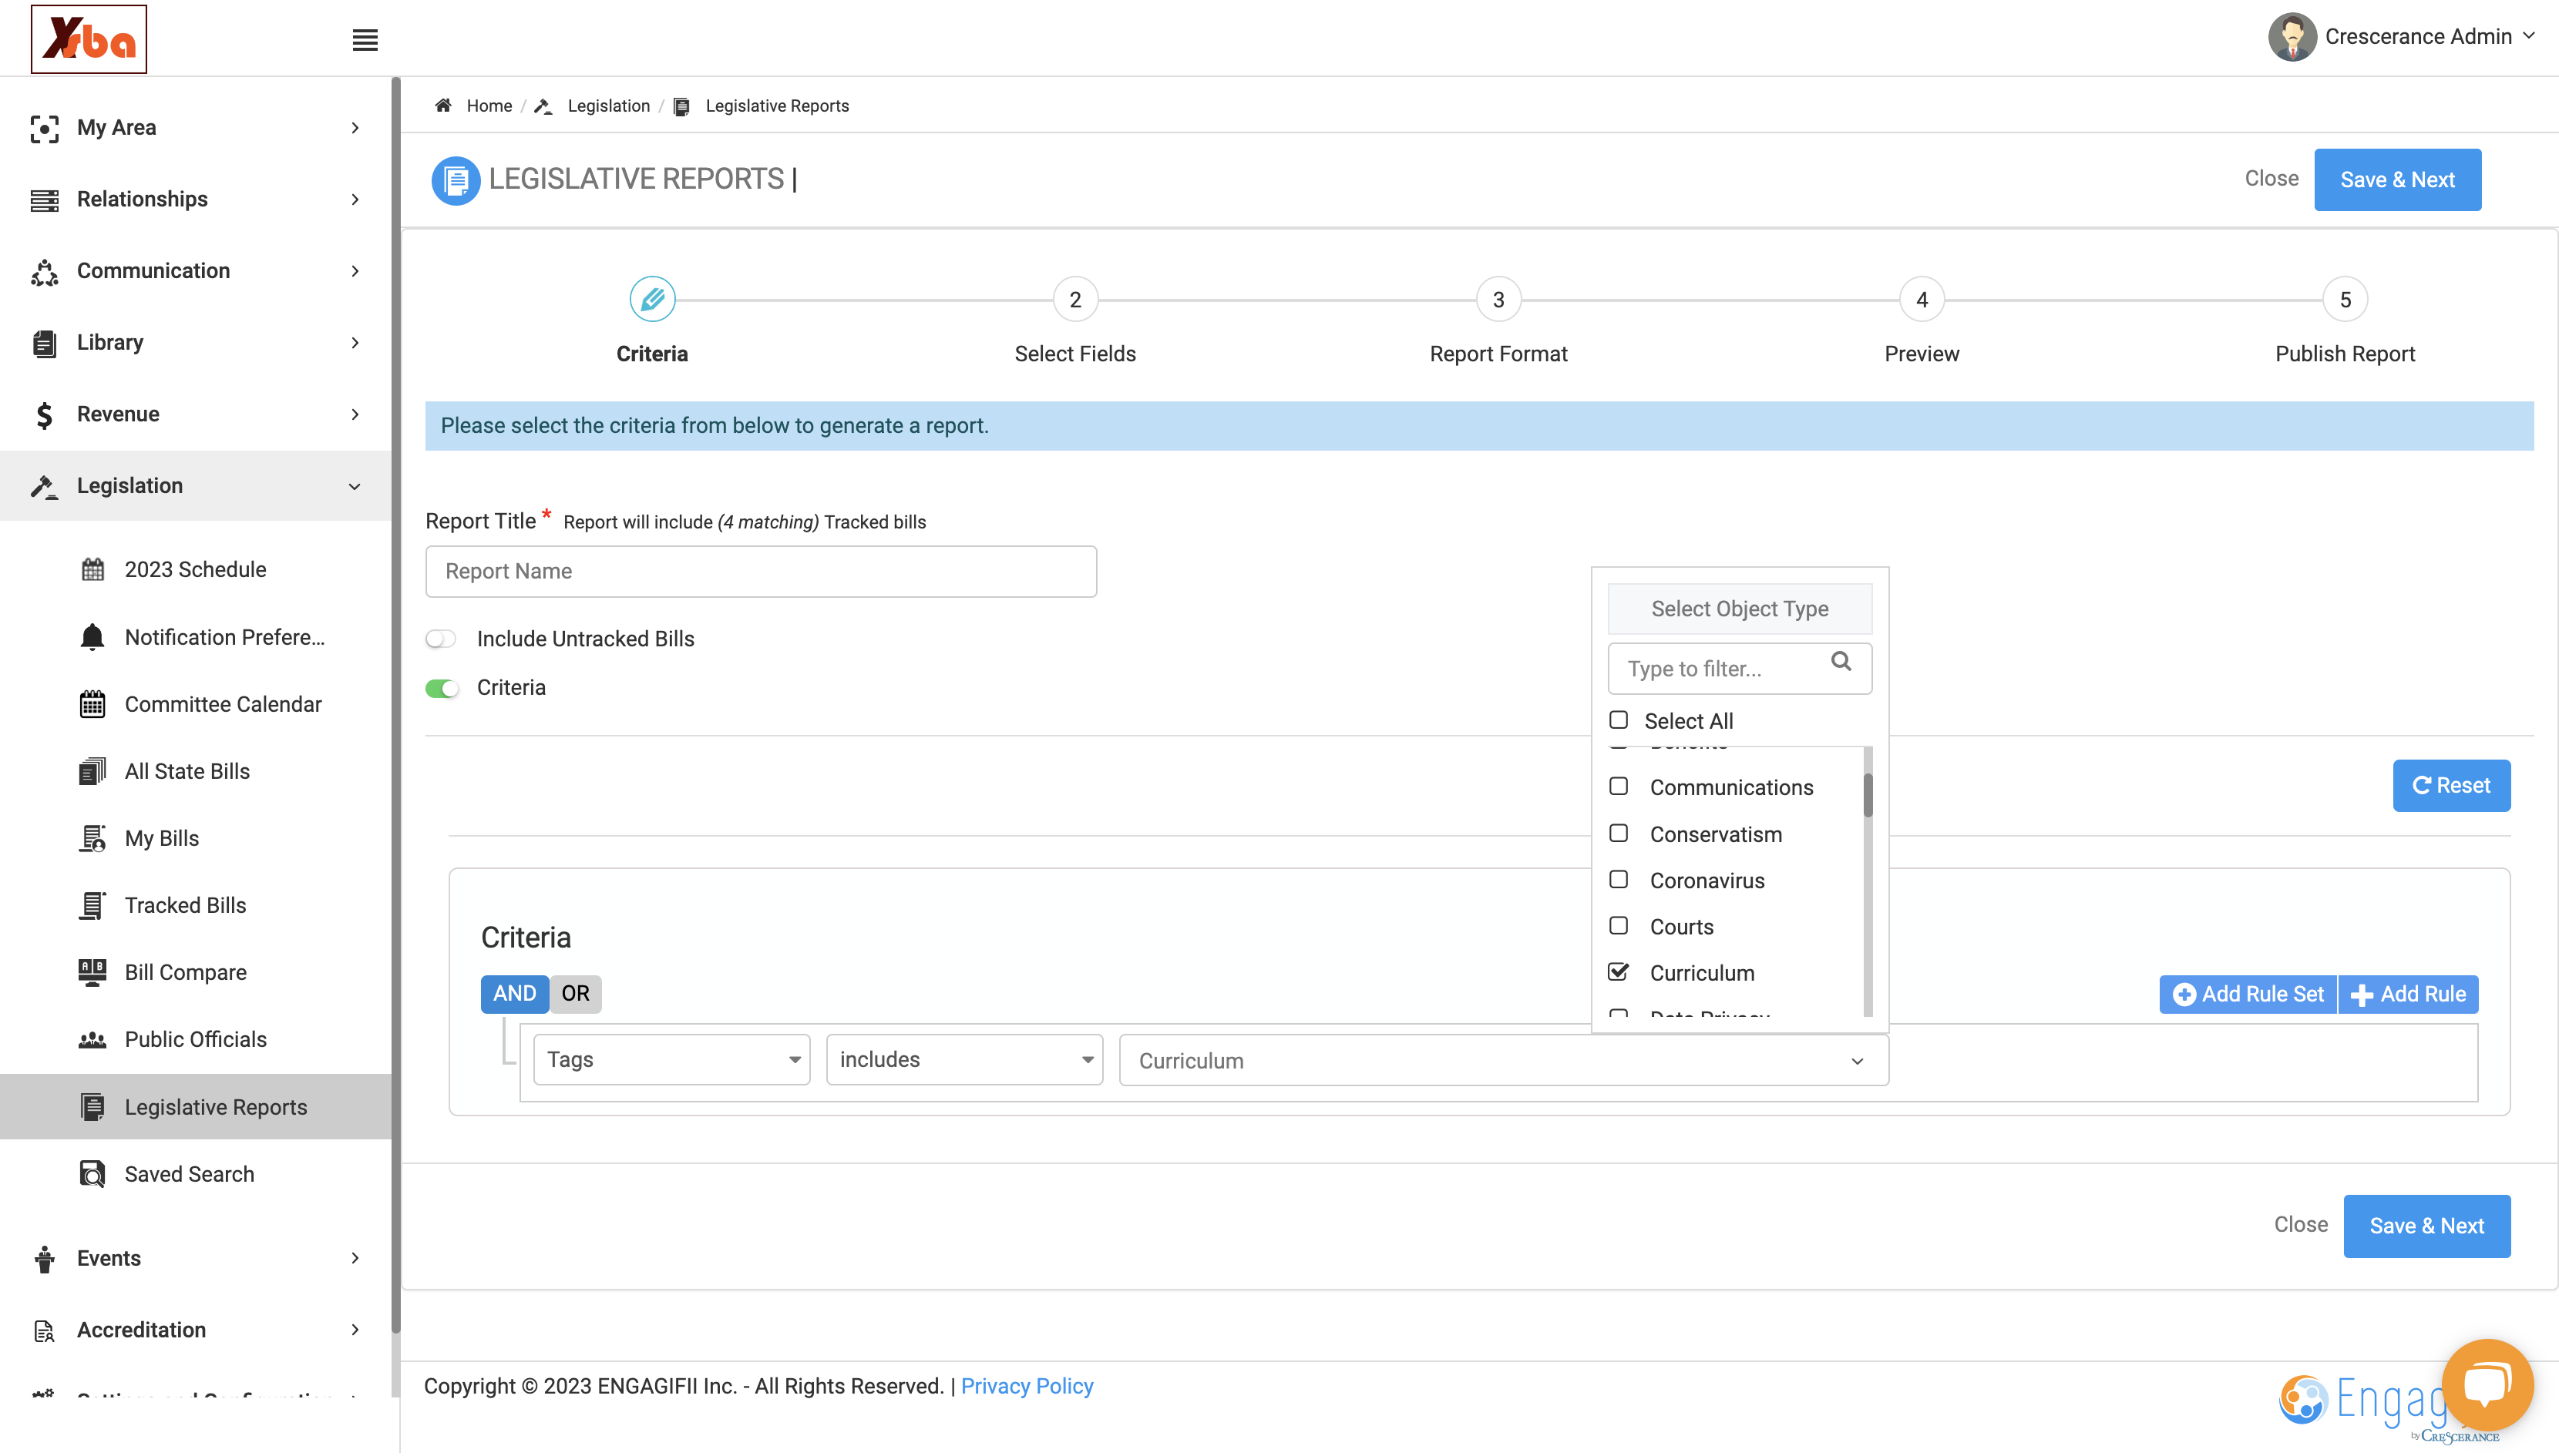2559x1456 pixels.
Task: Go to step 4 Preview
Action: (1922, 299)
